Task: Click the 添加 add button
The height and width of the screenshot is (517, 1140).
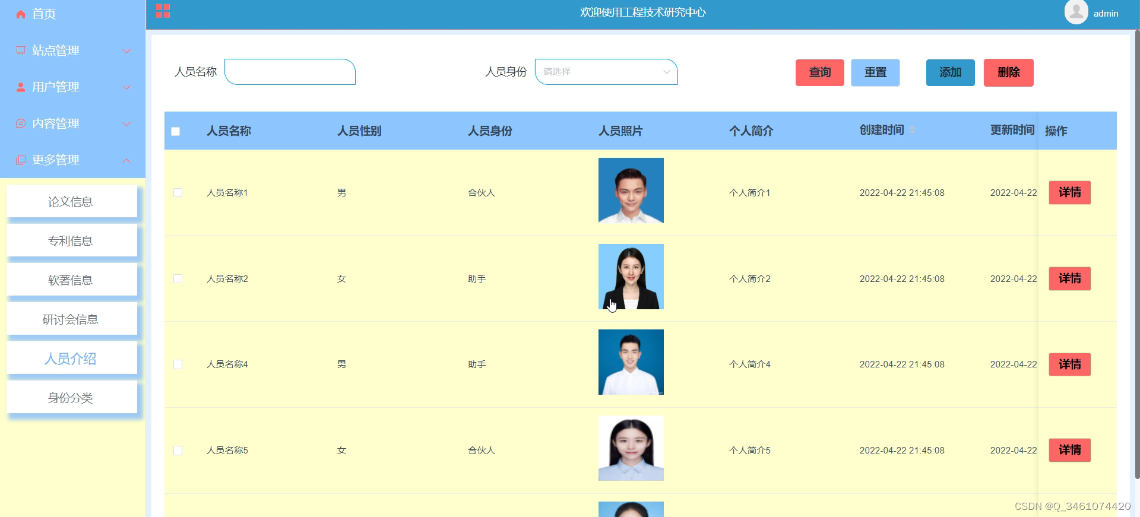Action: click(x=951, y=72)
